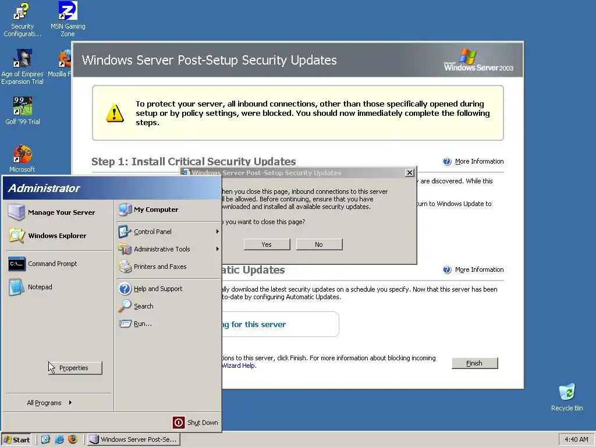Click the Finish button
The height and width of the screenshot is (447, 596).
[x=474, y=363]
